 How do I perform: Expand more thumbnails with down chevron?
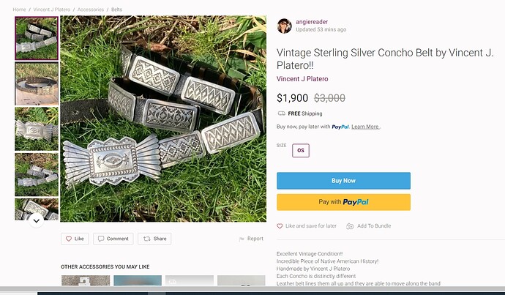click(37, 218)
